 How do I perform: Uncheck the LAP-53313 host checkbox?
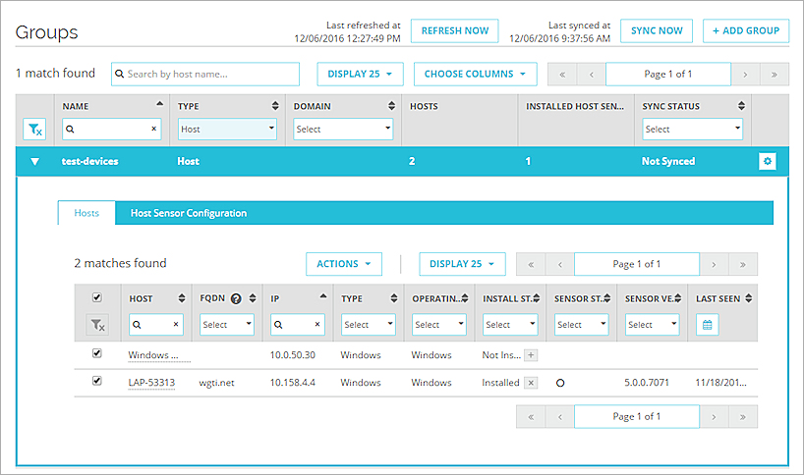(97, 381)
